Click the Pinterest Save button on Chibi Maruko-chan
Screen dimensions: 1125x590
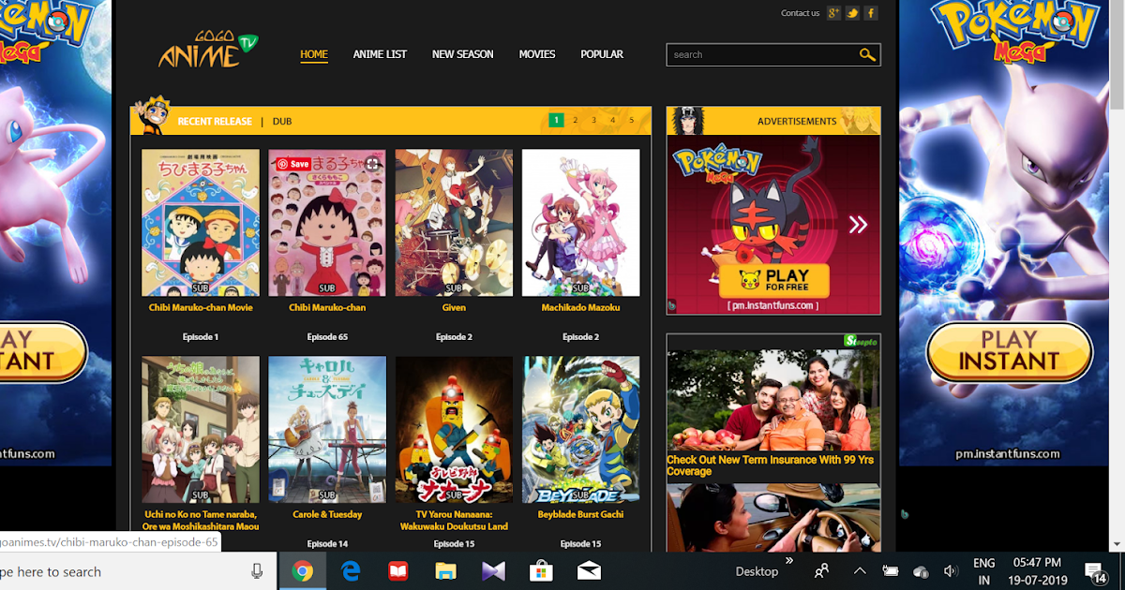click(x=292, y=164)
